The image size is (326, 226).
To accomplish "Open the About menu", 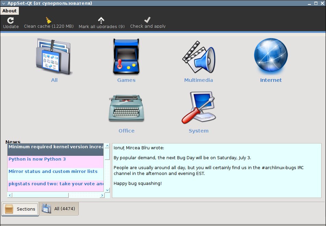I will click(x=9, y=11).
